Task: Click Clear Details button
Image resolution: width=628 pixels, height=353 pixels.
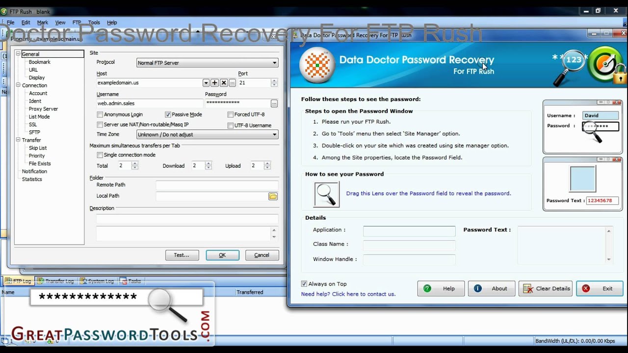Action: (546, 288)
